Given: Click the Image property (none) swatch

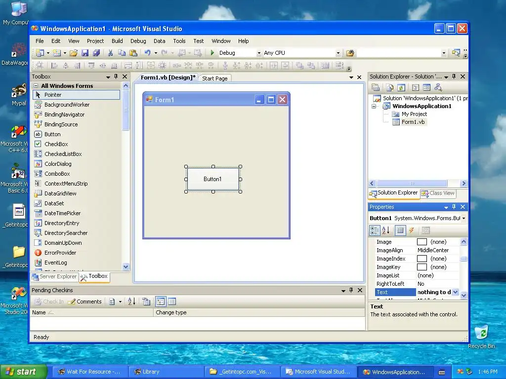Looking at the screenshot, I should (422, 242).
